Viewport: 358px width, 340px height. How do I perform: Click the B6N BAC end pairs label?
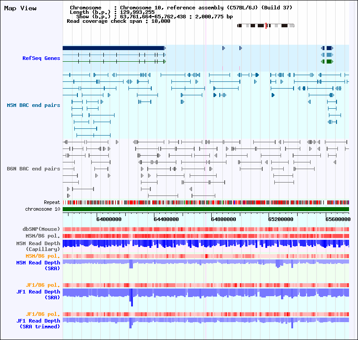pos(33,169)
